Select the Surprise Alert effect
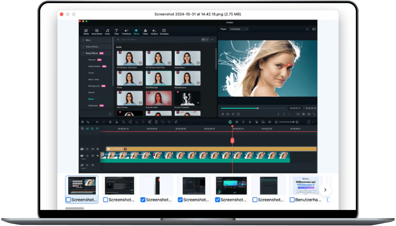The width and height of the screenshot is (396, 226). pyautogui.click(x=159, y=98)
